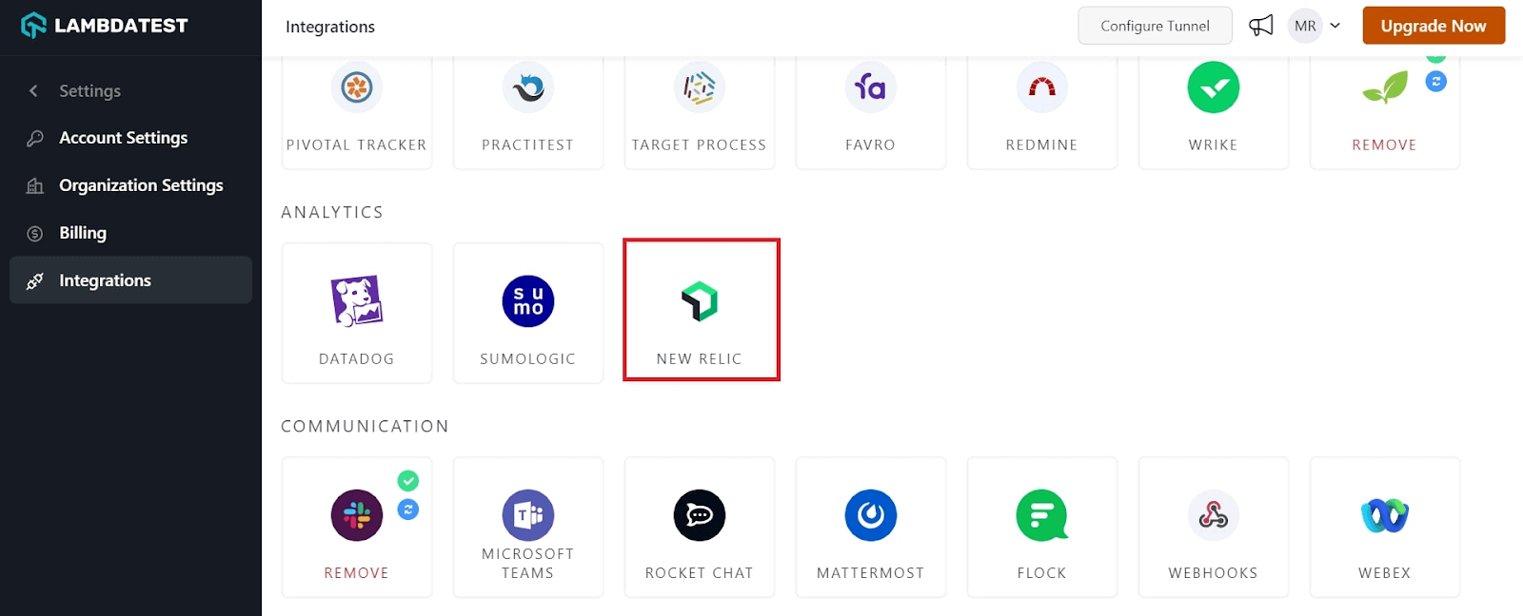Go to Organization Settings menu item

141,185
